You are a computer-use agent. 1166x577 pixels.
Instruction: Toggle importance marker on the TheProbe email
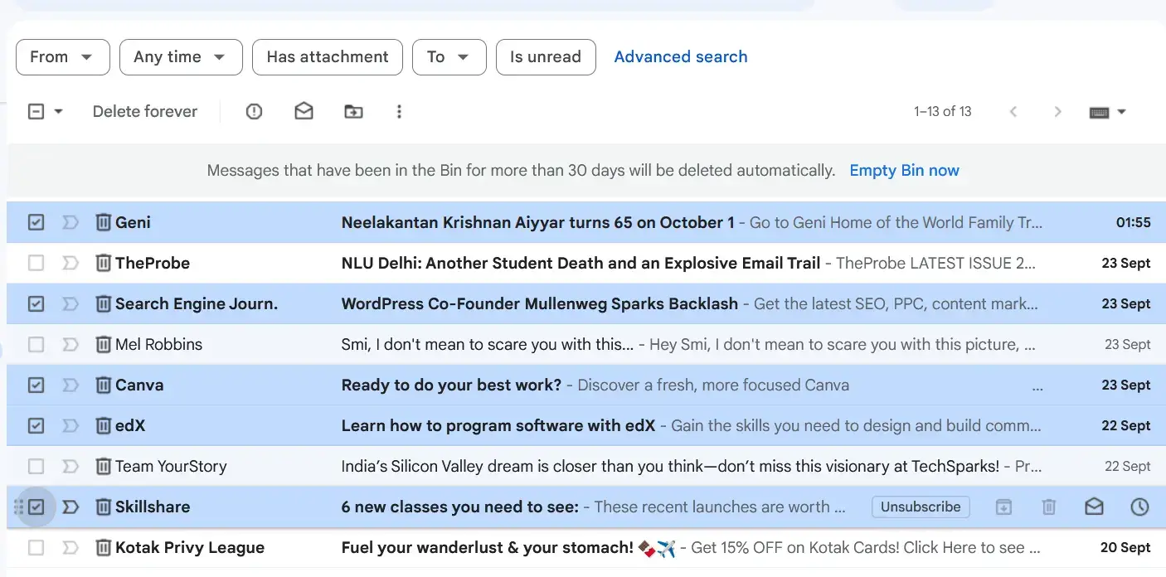[70, 263]
